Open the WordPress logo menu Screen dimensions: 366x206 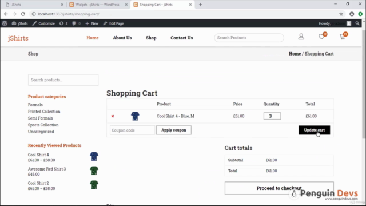5,23
